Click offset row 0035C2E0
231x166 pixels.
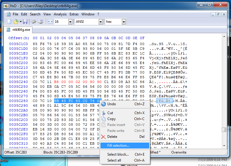(18, 129)
